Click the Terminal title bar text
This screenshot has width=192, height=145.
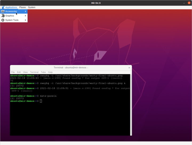coord(71,67)
